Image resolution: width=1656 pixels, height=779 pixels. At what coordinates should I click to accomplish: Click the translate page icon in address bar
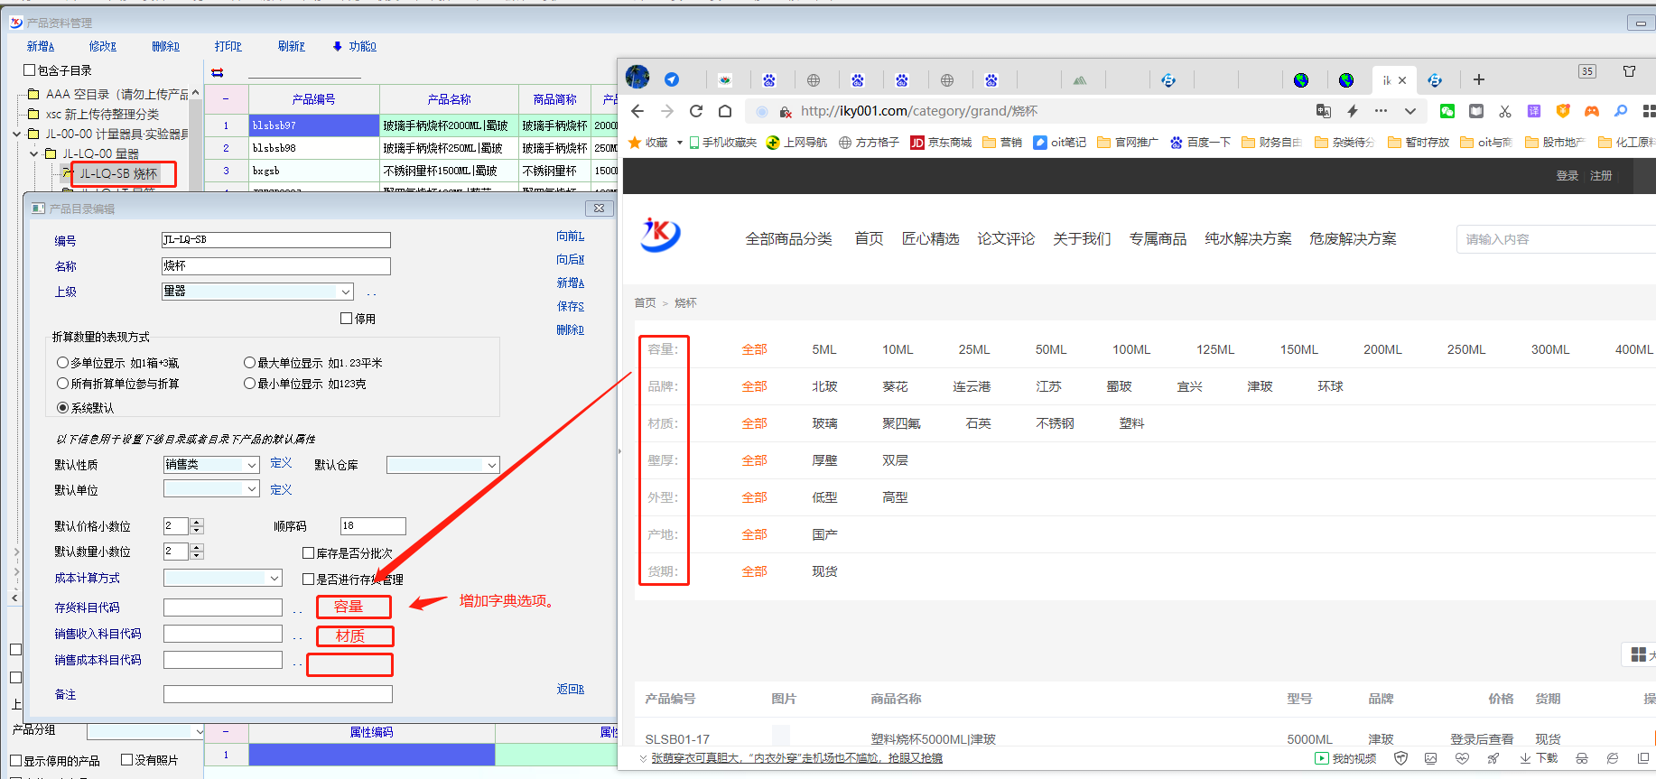pyautogui.click(x=1323, y=111)
